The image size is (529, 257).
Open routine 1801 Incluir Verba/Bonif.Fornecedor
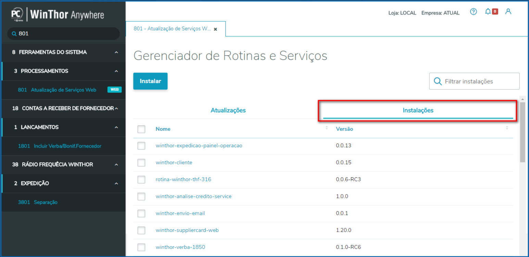coord(60,146)
